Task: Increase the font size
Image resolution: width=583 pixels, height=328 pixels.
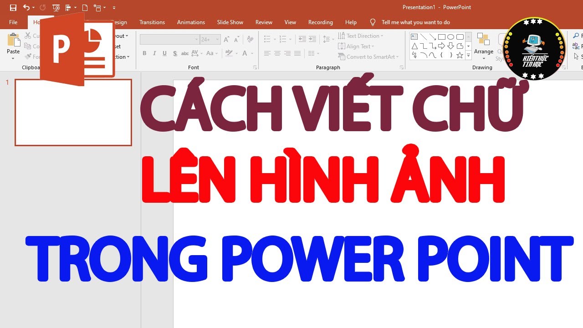Action: 226,40
